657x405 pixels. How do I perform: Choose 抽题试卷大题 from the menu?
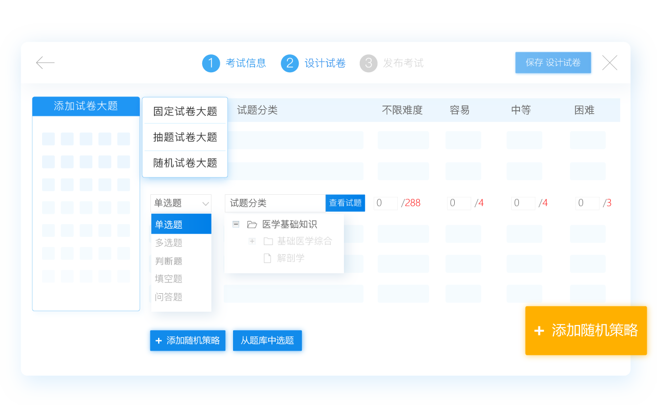[x=185, y=137]
